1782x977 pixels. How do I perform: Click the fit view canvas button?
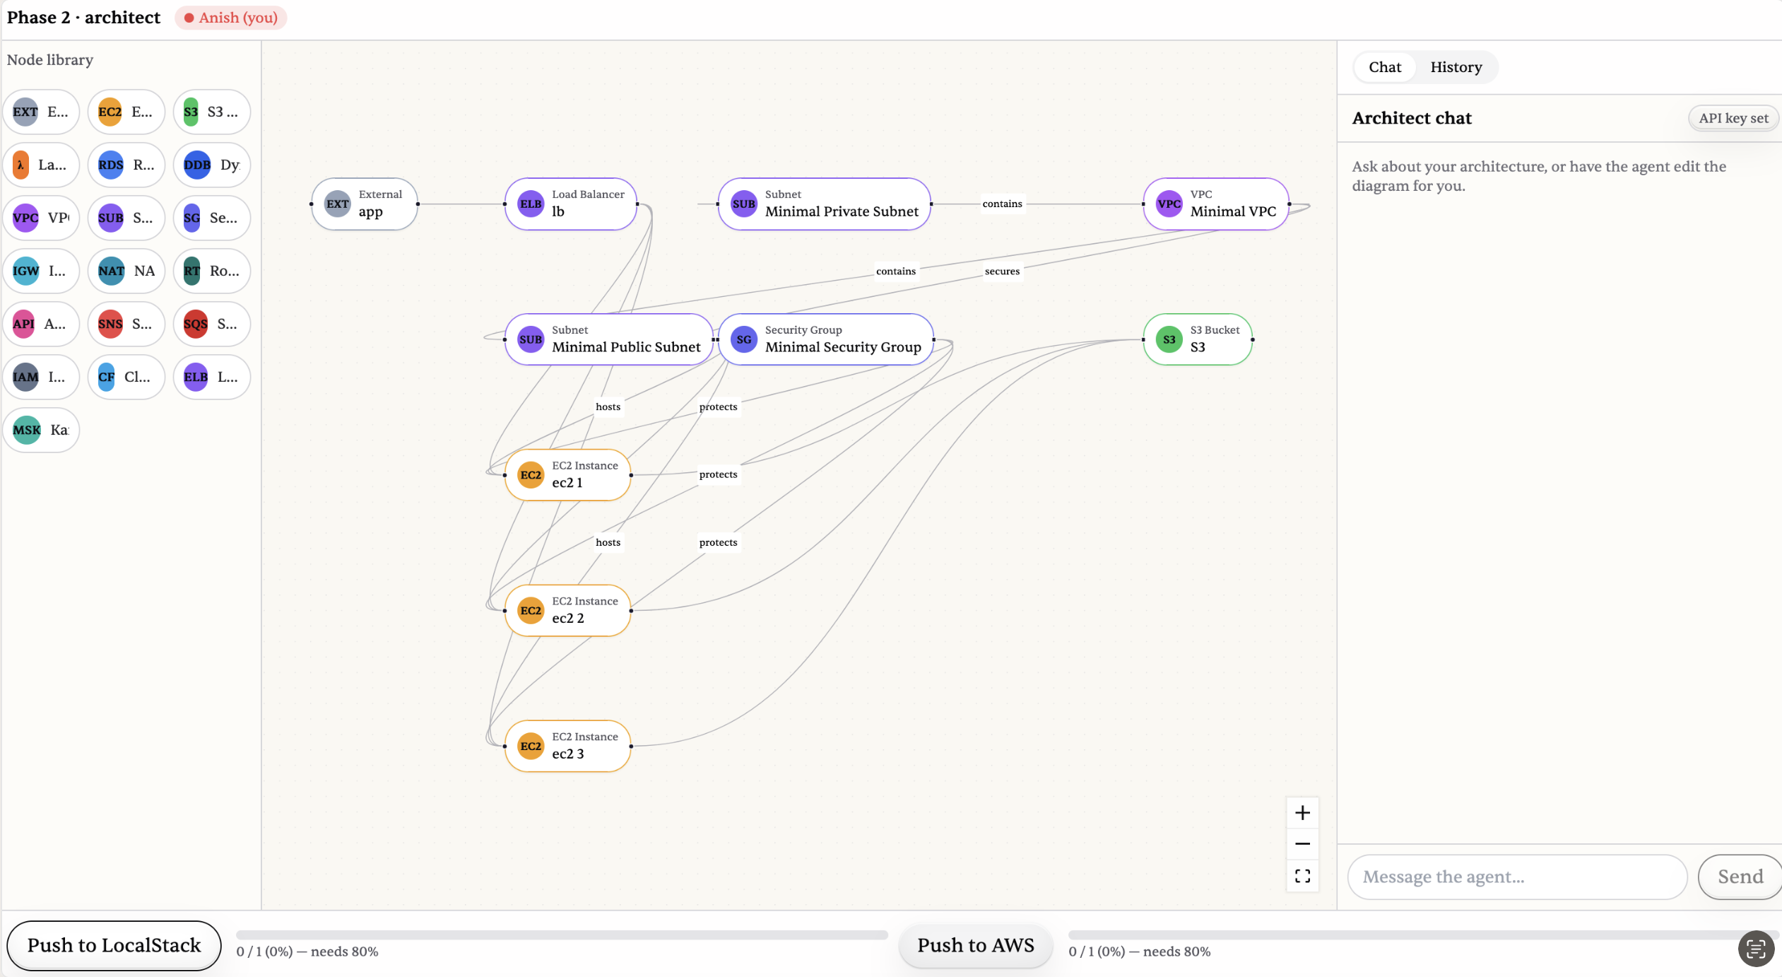tap(1302, 876)
